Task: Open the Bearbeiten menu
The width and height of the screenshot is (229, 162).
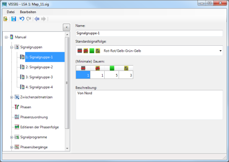Action: pos(28,12)
